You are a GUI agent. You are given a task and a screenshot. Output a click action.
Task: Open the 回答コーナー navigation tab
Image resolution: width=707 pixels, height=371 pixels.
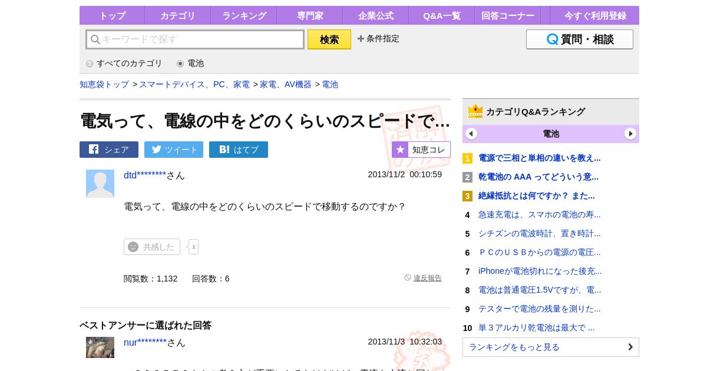(x=507, y=15)
